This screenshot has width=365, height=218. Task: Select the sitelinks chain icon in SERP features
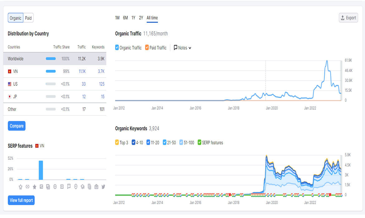pyautogui.click(x=27, y=187)
